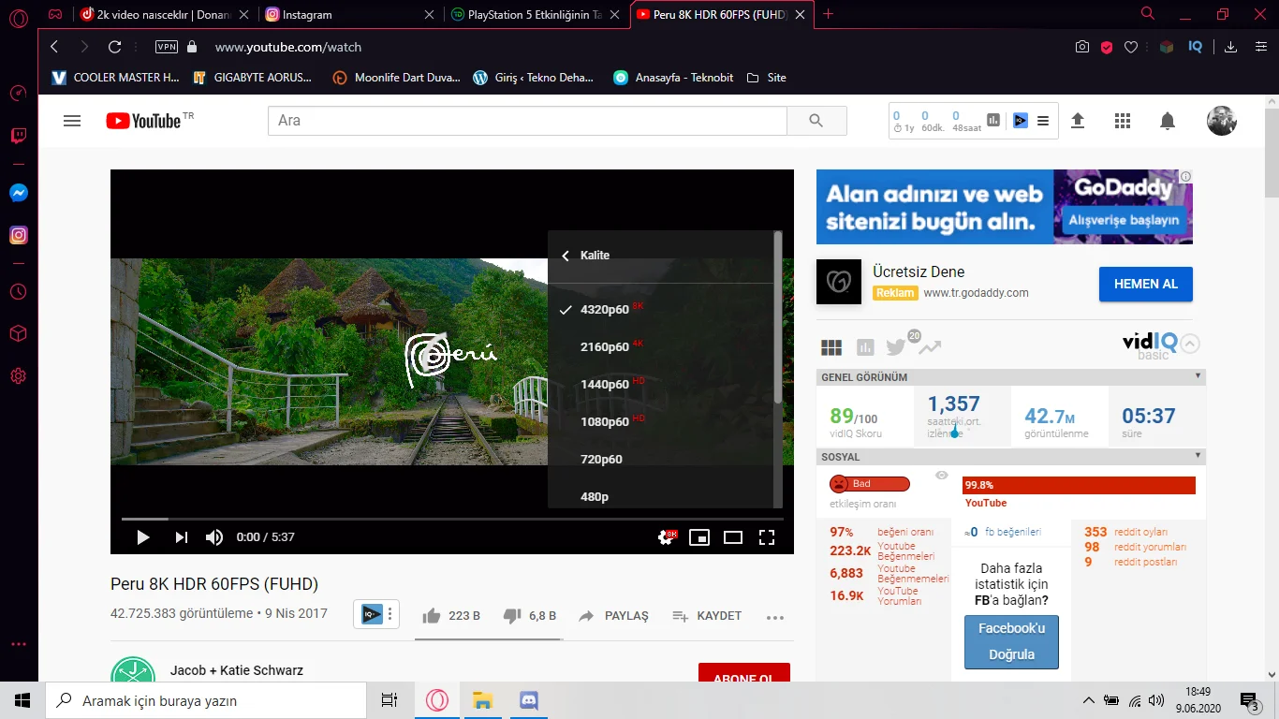Collapse the vidIQ panel chevron

[x=1189, y=343]
